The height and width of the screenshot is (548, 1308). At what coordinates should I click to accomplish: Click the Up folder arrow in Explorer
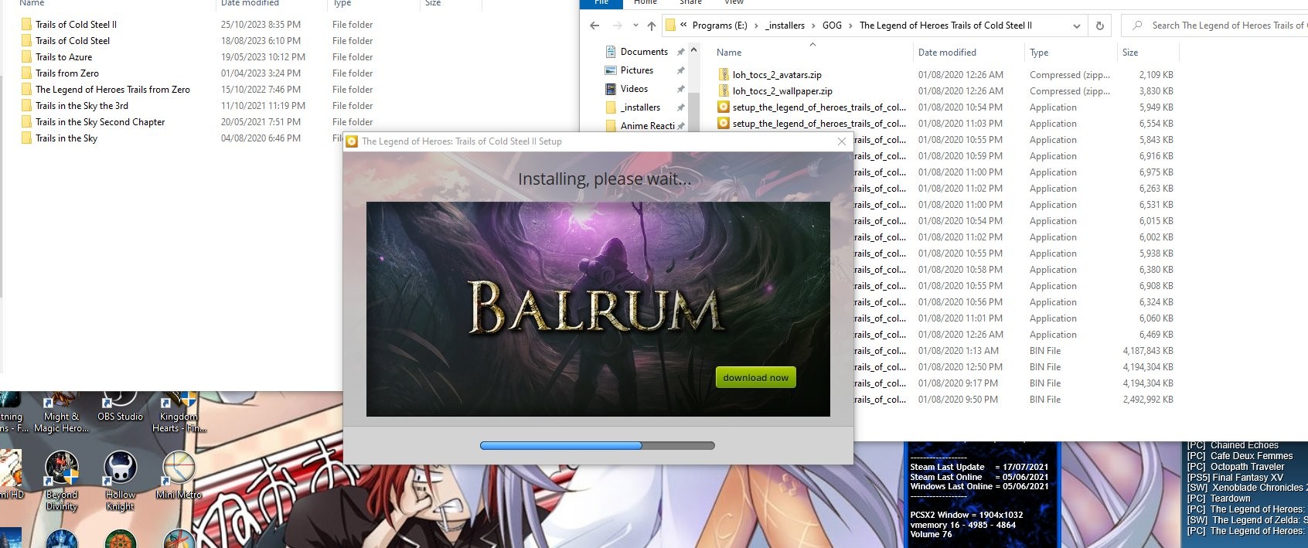[652, 26]
